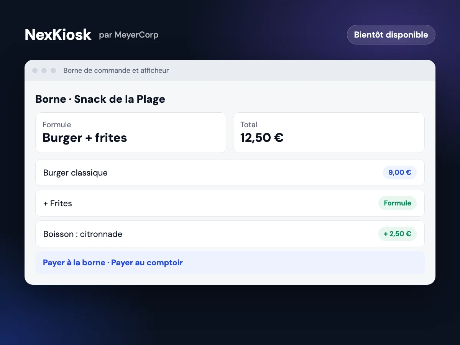
Task: Select the Burger classique row
Action: click(230, 172)
